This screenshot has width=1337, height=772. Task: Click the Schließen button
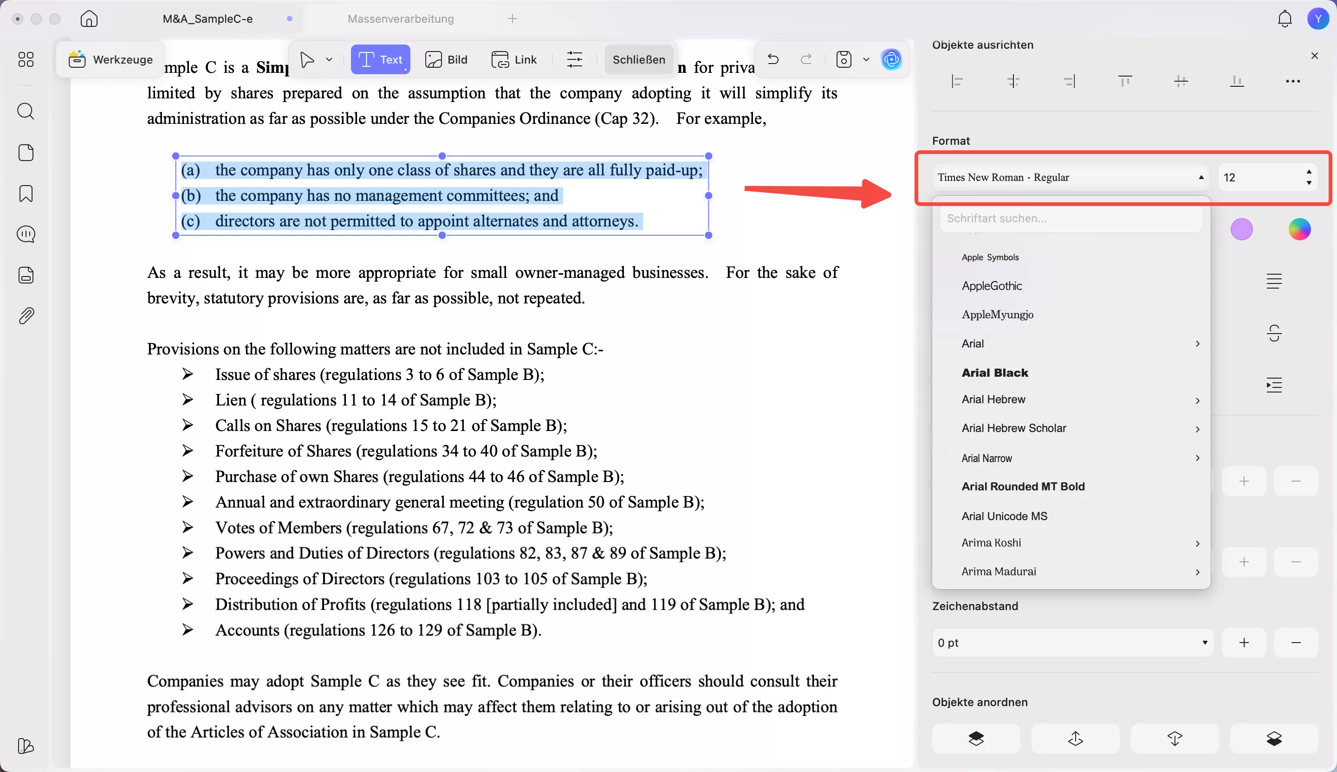pyautogui.click(x=639, y=59)
